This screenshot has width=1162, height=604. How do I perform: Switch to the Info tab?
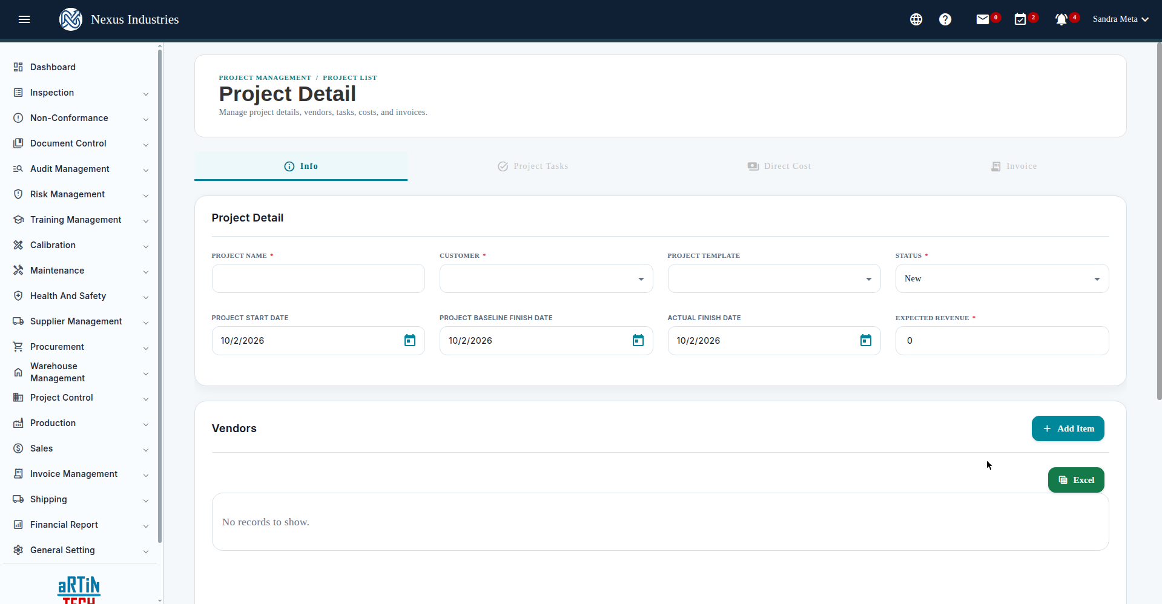click(x=301, y=166)
